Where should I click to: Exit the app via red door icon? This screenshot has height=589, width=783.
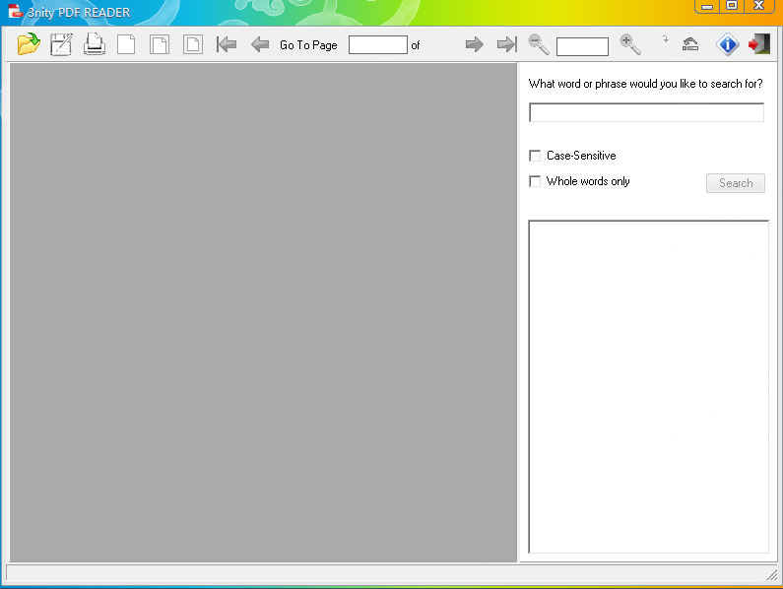(x=759, y=44)
